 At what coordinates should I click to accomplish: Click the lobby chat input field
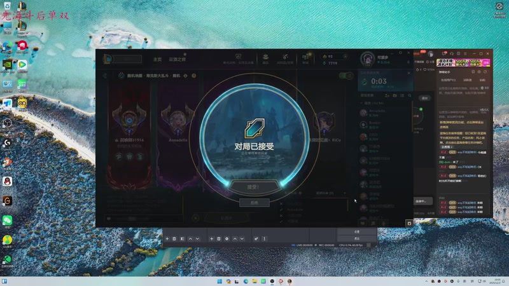tap(153, 219)
